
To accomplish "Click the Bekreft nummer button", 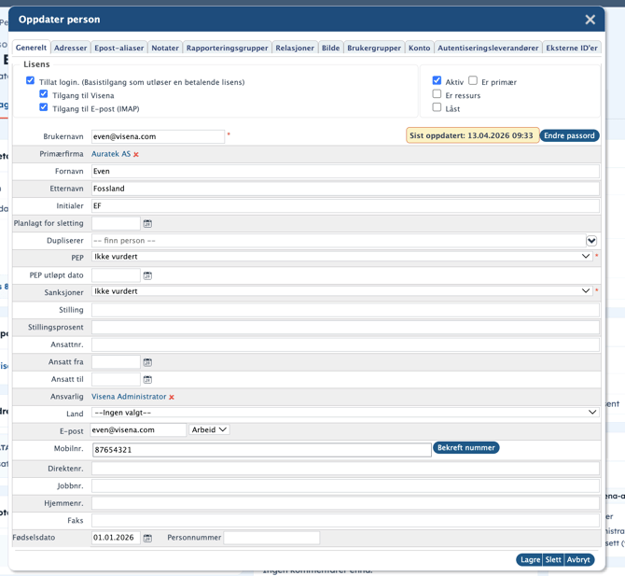I will pyautogui.click(x=466, y=447).
